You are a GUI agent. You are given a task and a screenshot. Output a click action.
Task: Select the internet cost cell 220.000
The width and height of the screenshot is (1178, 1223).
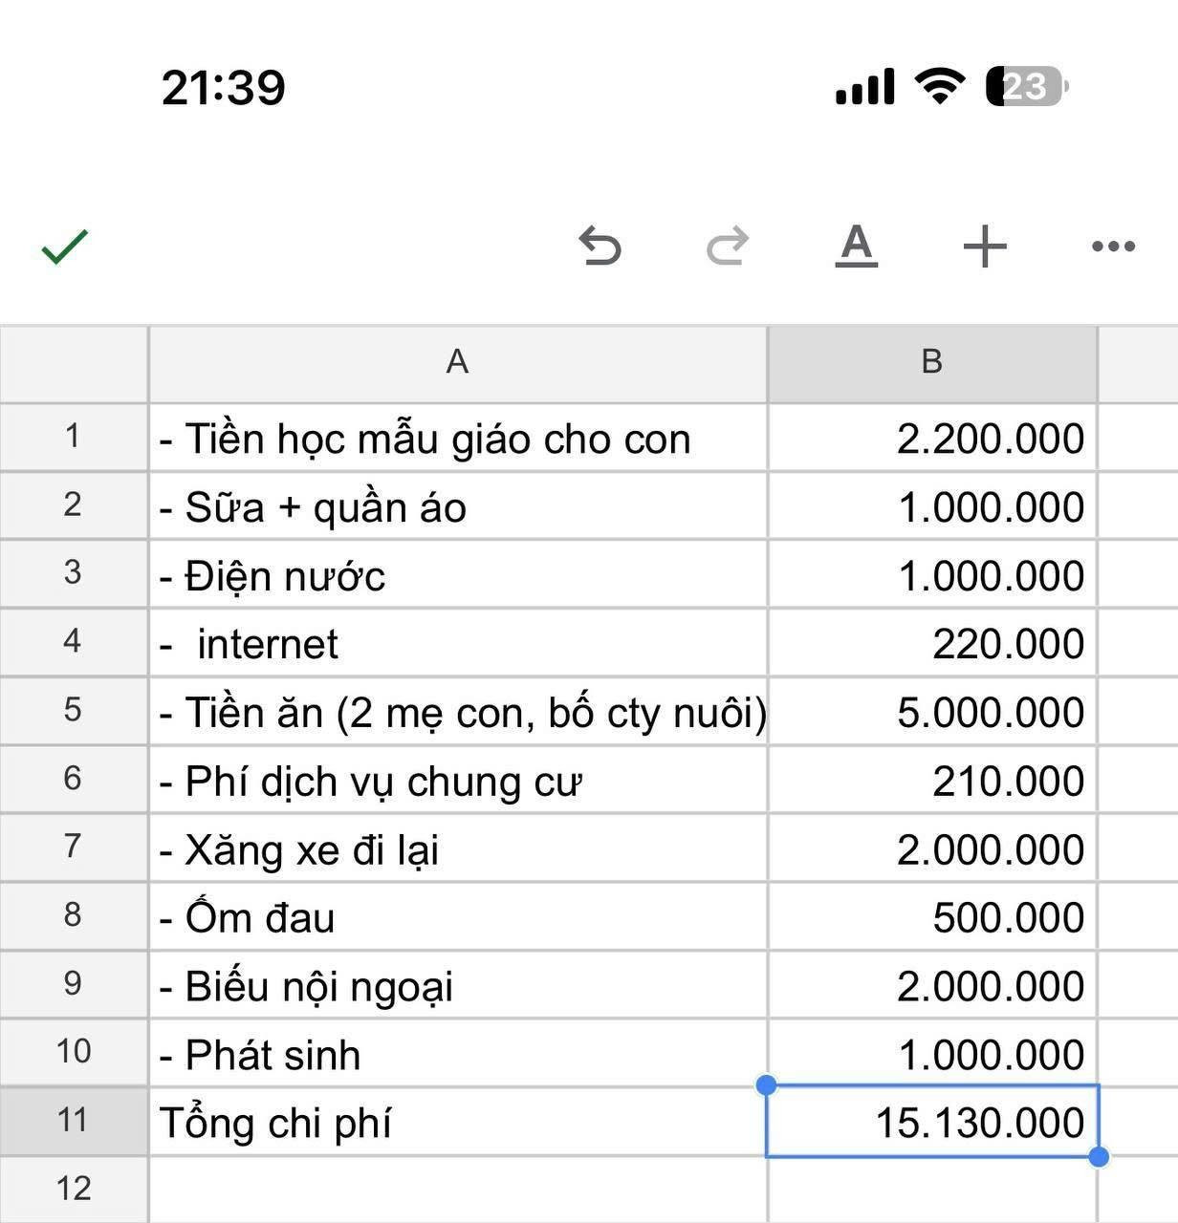click(931, 644)
